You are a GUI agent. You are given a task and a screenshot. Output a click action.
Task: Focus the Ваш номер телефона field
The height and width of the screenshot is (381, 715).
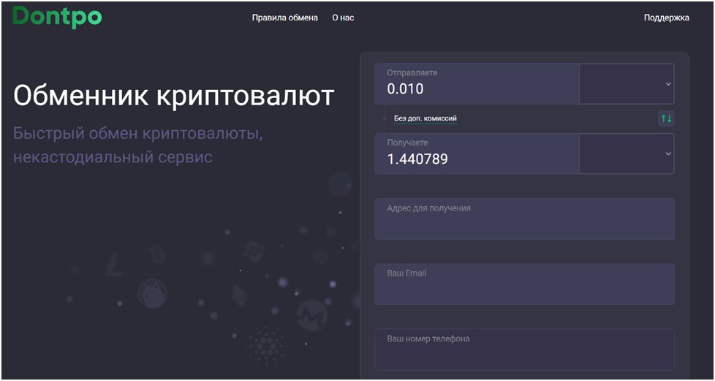[524, 350]
